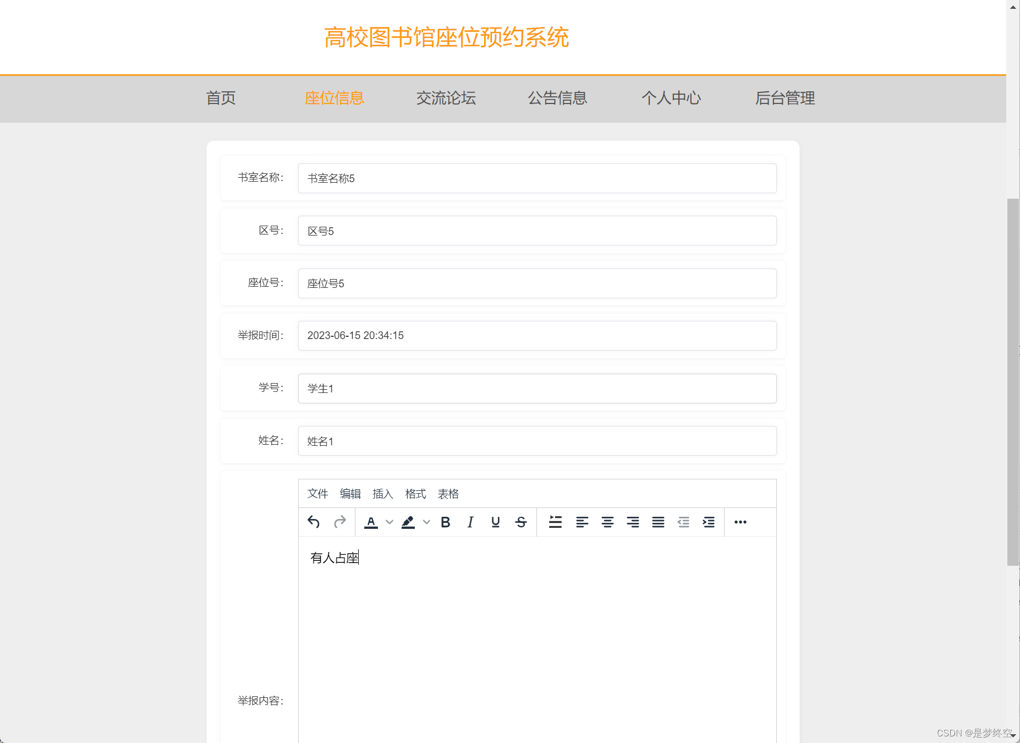Viewport: 1020px width, 743px height.
Task: Open the text color dropdown arrow
Action: click(390, 522)
